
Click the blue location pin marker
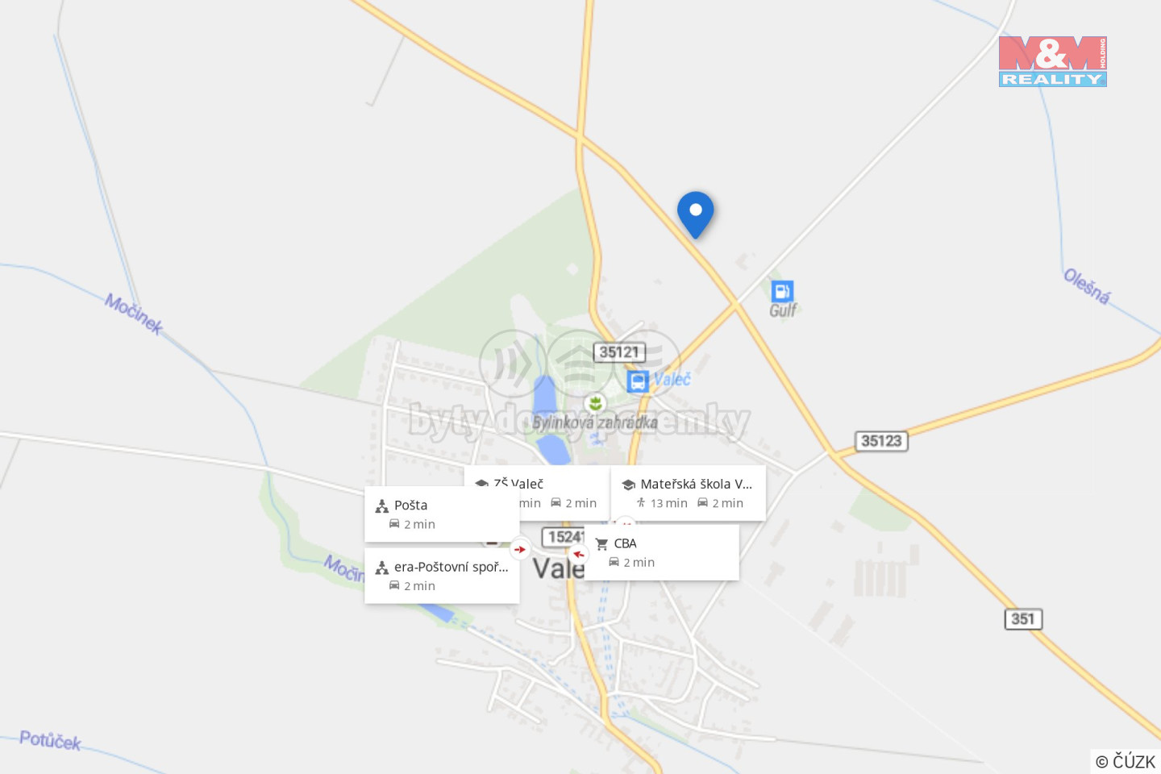pos(695,214)
